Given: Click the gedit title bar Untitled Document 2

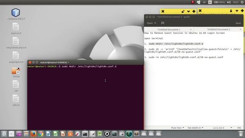Looking at the screenshot, I should point(194,17).
